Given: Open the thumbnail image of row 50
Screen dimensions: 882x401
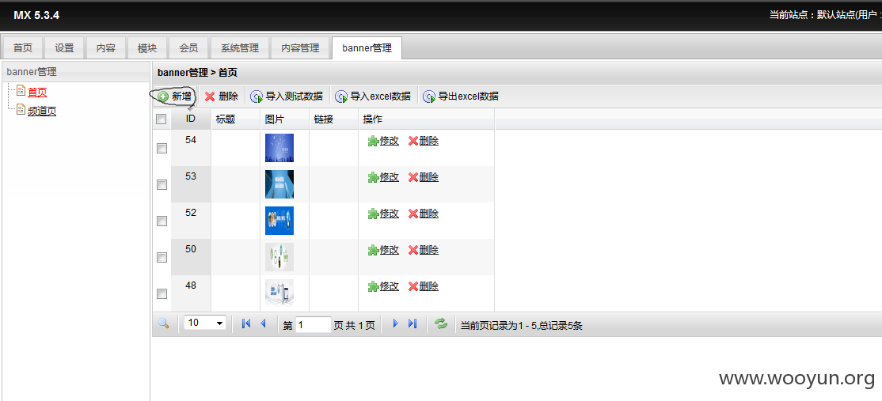Looking at the screenshot, I should pos(279,257).
